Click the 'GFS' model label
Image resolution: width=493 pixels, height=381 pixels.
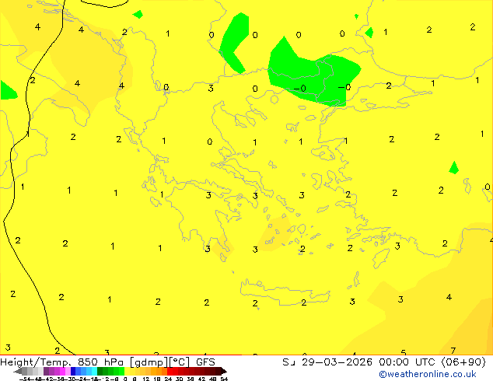point(205,362)
